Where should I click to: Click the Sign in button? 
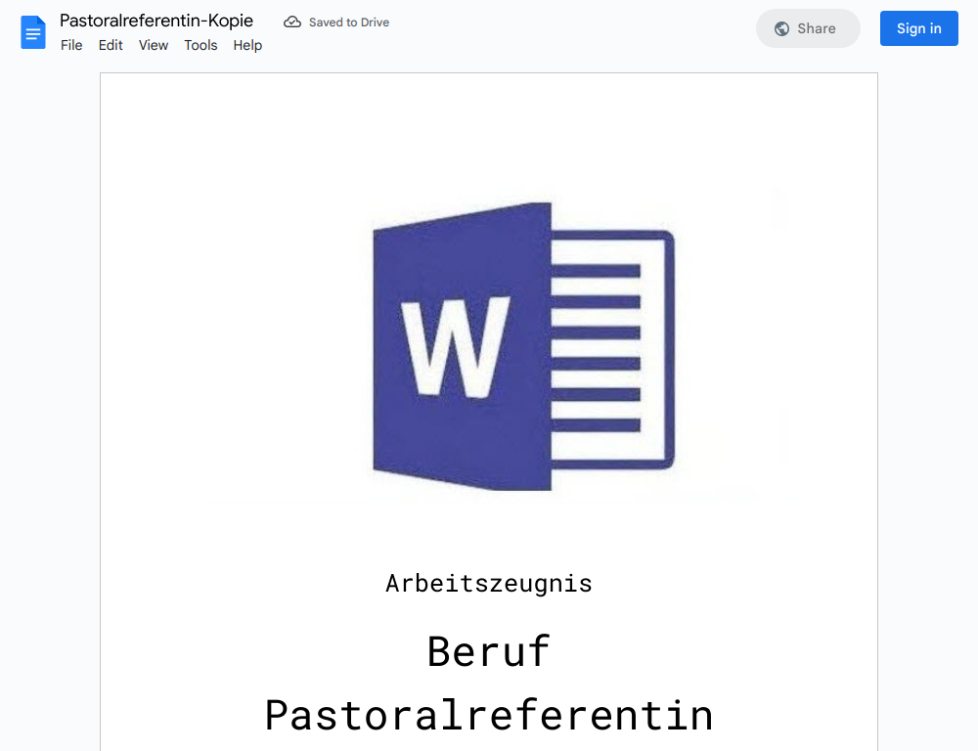(918, 28)
